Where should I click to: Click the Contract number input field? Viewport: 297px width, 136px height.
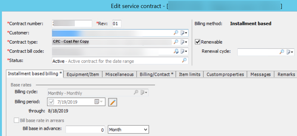[72, 24]
